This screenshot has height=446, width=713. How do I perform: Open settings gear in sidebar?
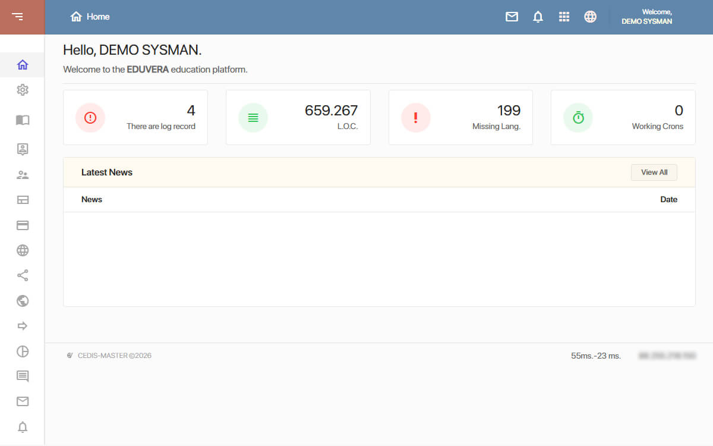[x=23, y=90]
